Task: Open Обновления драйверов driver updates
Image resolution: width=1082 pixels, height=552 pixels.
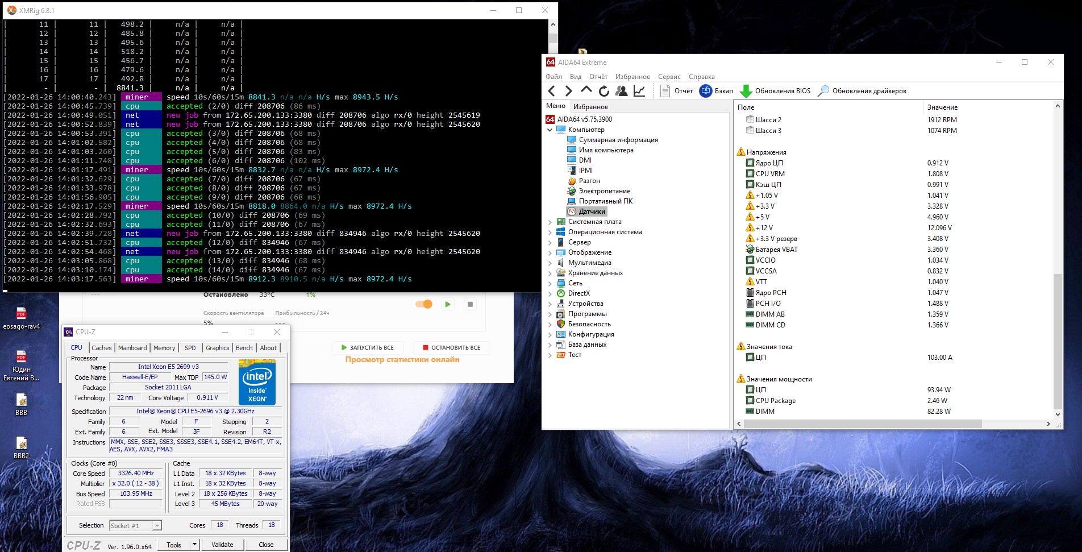Action: coord(862,91)
